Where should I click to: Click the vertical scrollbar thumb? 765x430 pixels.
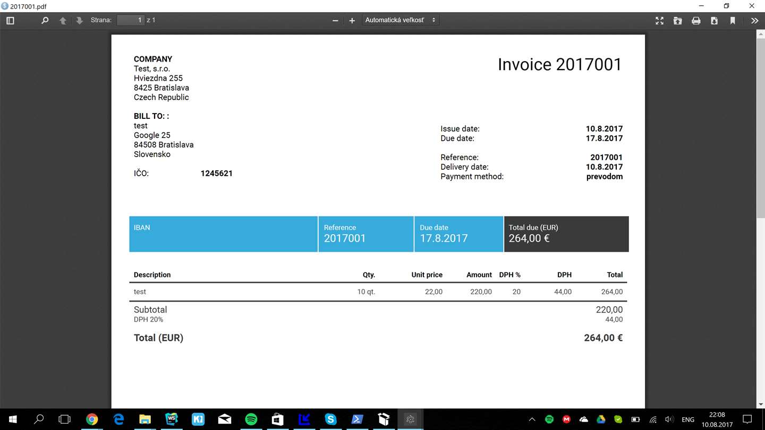[760, 127]
